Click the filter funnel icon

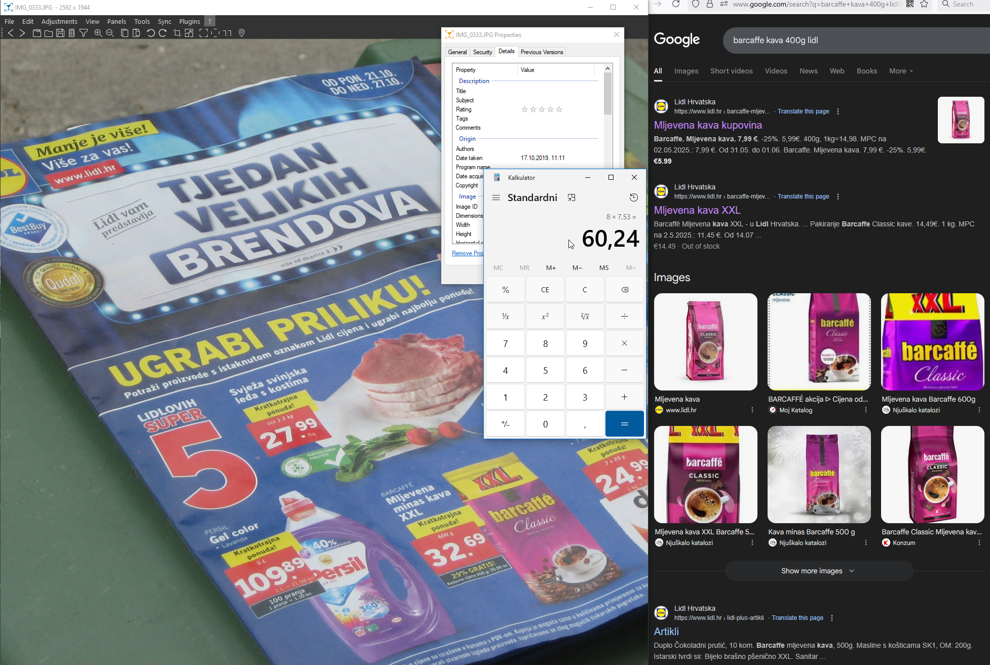[84, 33]
